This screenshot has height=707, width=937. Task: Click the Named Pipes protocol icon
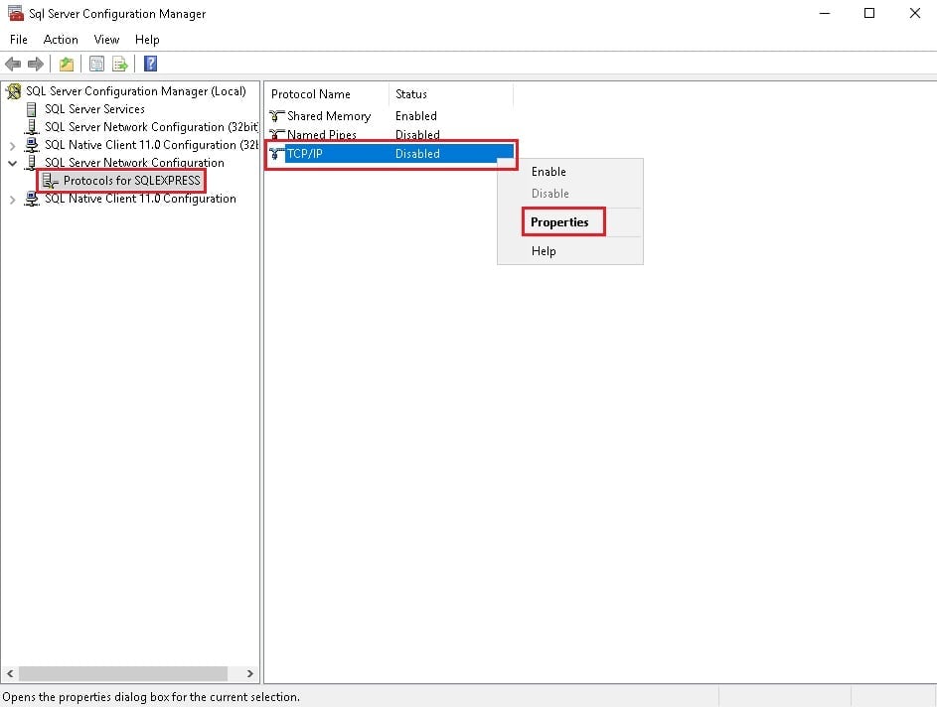(276, 134)
